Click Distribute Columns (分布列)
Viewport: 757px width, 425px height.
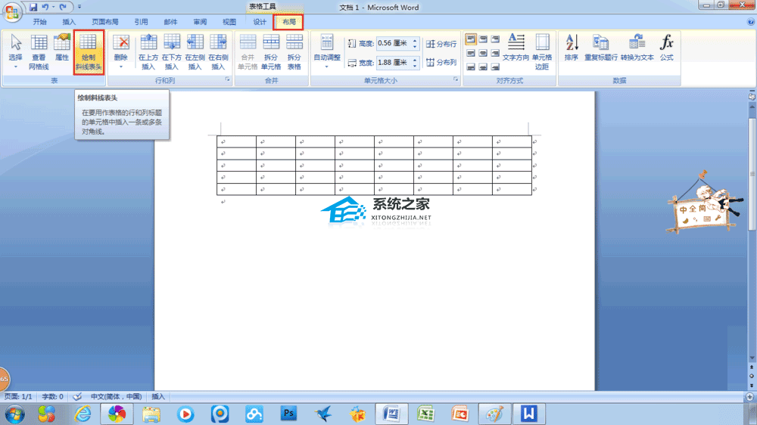click(441, 63)
